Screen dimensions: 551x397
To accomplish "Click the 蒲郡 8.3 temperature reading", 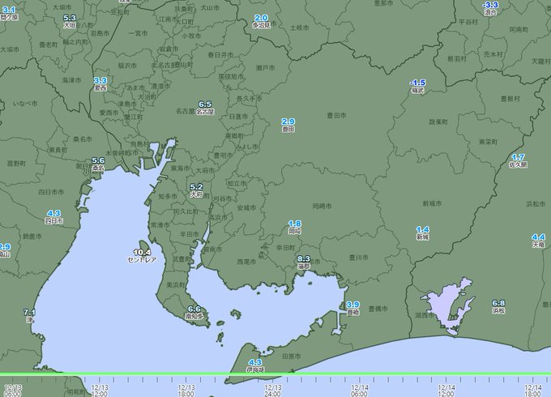I will [304, 259].
